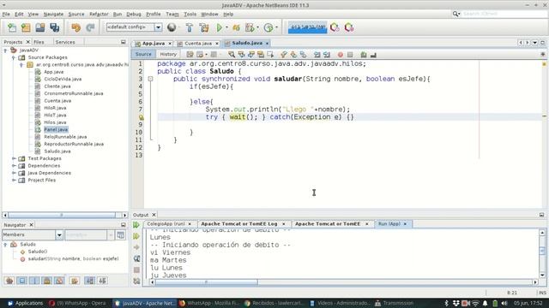Select Panel.java in project tree
The height and width of the screenshot is (308, 549).
tap(56, 129)
